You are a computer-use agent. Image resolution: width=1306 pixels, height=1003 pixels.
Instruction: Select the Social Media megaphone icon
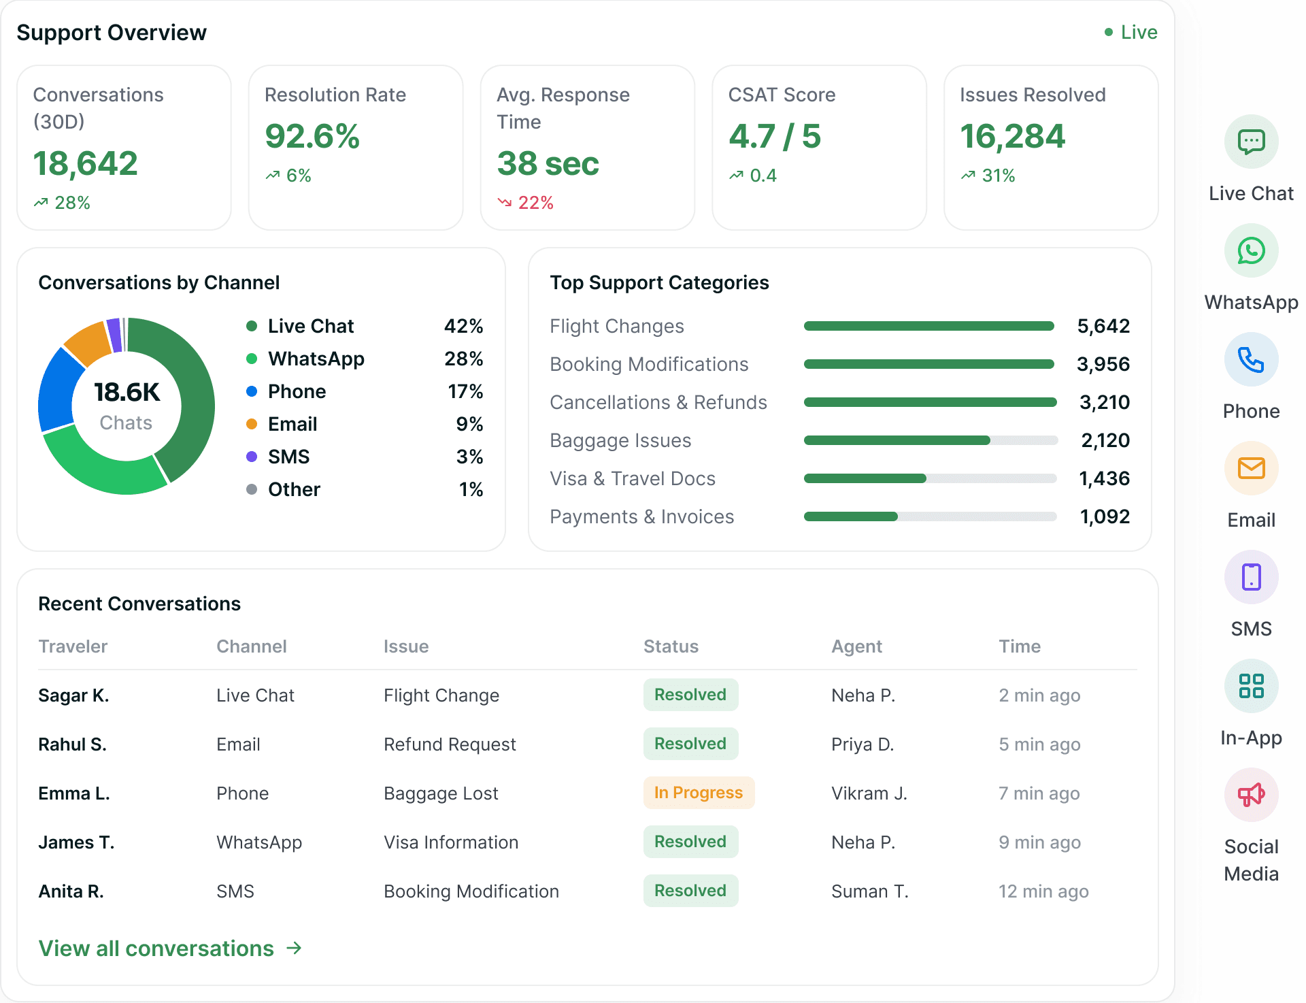click(1251, 795)
